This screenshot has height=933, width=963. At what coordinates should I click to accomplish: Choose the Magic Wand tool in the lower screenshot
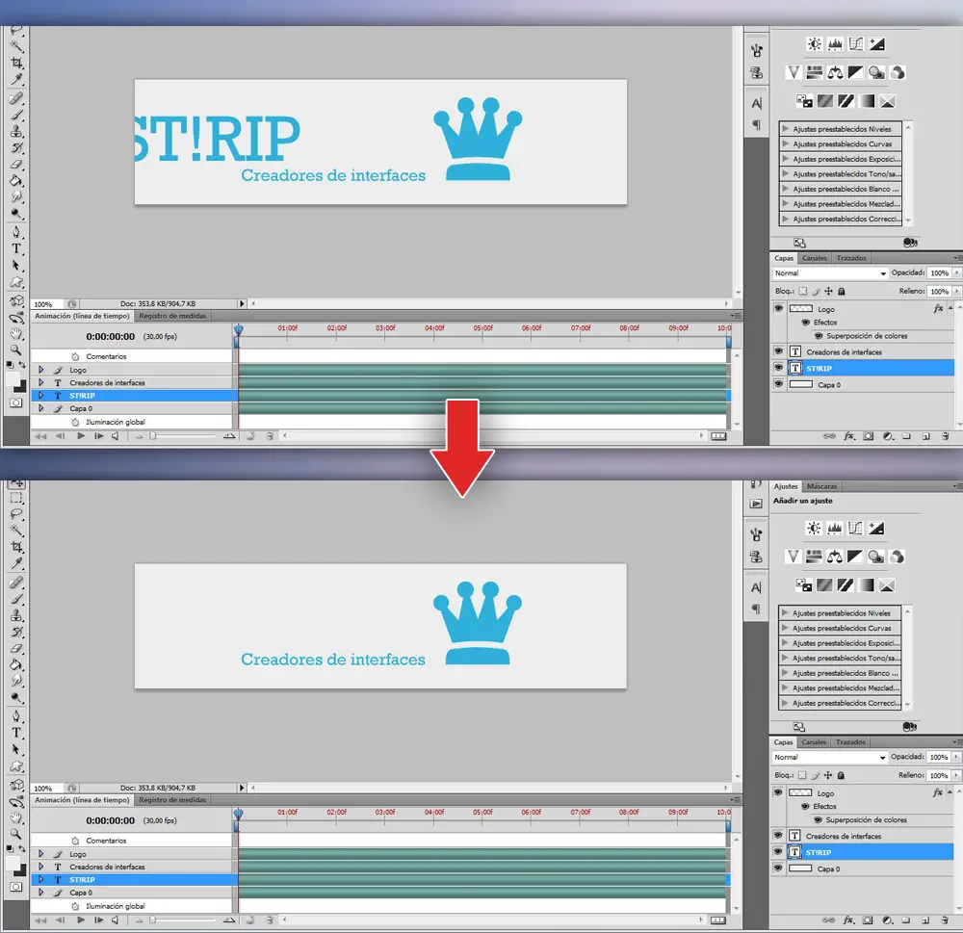[x=16, y=531]
